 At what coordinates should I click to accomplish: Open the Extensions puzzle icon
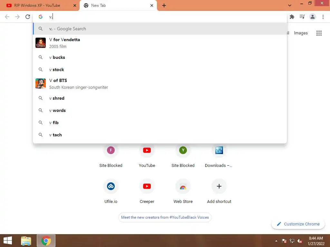(x=292, y=17)
